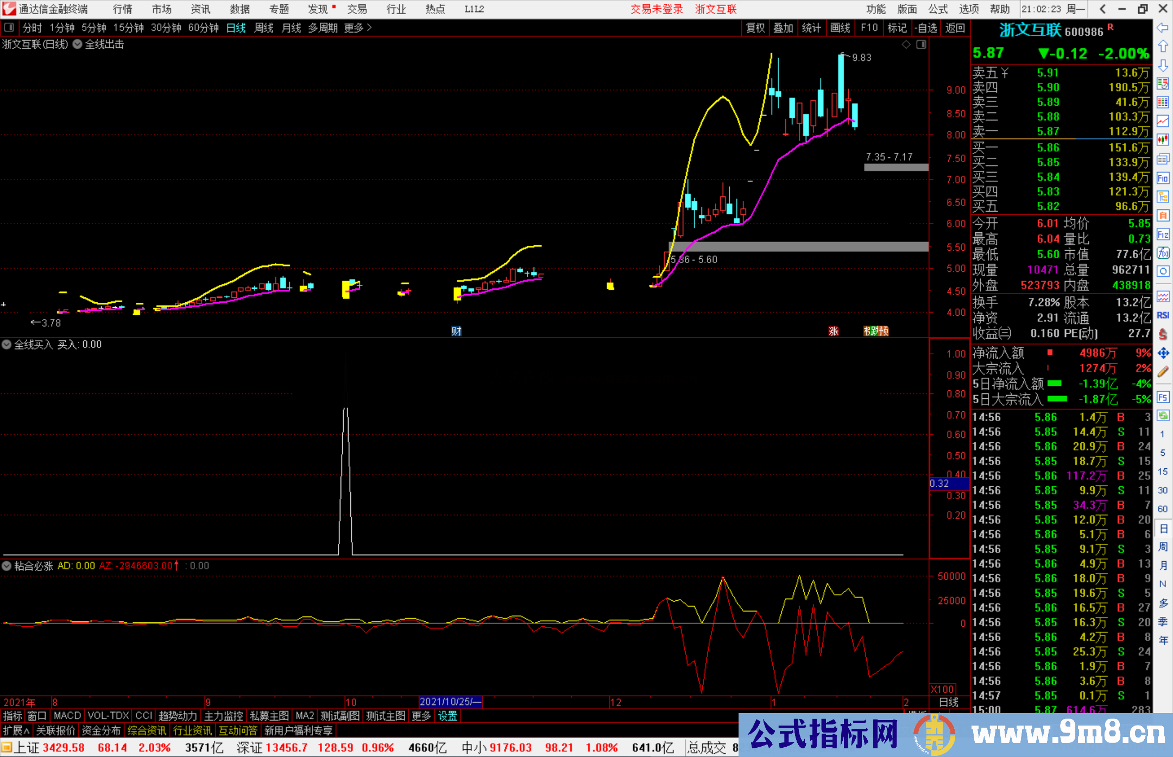Toggle the 粘合必涨 indicator circle button
The height and width of the screenshot is (757, 1173).
(7, 566)
